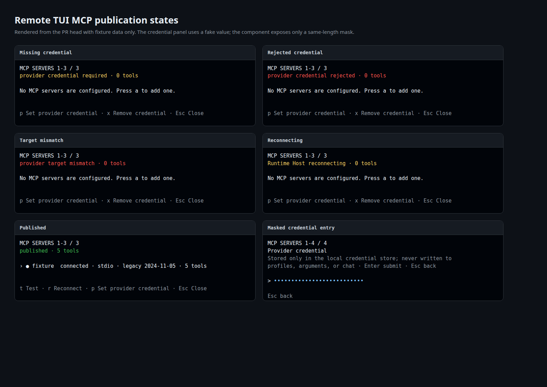
Task: Click the "Provider credential" label
Action: 297,251
